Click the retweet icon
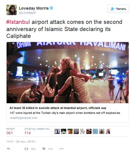Viewport: 137px width, 154px height. point(26,149)
